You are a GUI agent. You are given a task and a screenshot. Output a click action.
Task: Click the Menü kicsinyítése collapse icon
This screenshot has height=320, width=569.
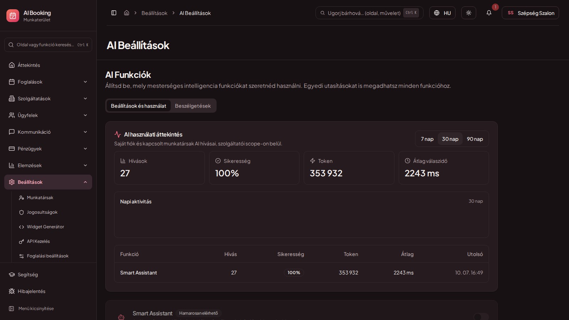click(x=11, y=309)
